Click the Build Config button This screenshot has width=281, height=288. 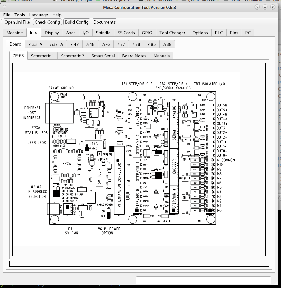[x=77, y=22]
